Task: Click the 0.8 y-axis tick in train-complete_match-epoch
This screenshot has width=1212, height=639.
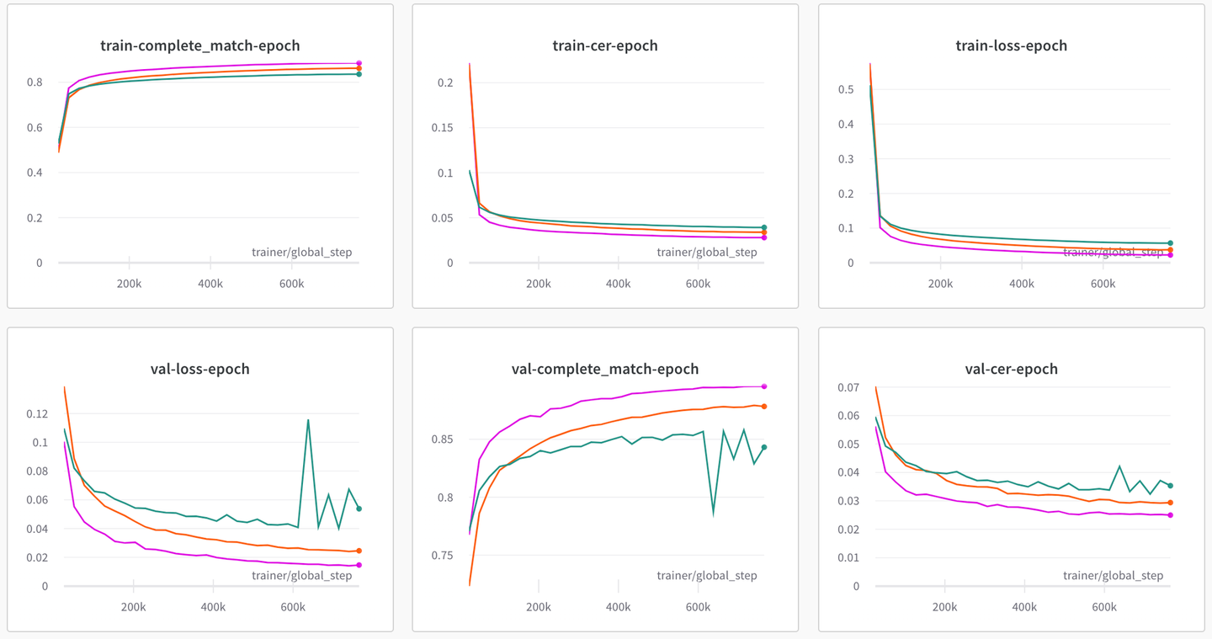Action: point(34,83)
